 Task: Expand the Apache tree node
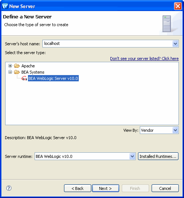(x=10, y=66)
